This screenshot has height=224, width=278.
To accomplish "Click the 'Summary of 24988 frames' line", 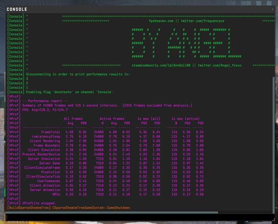I will click(x=107, y=105).
